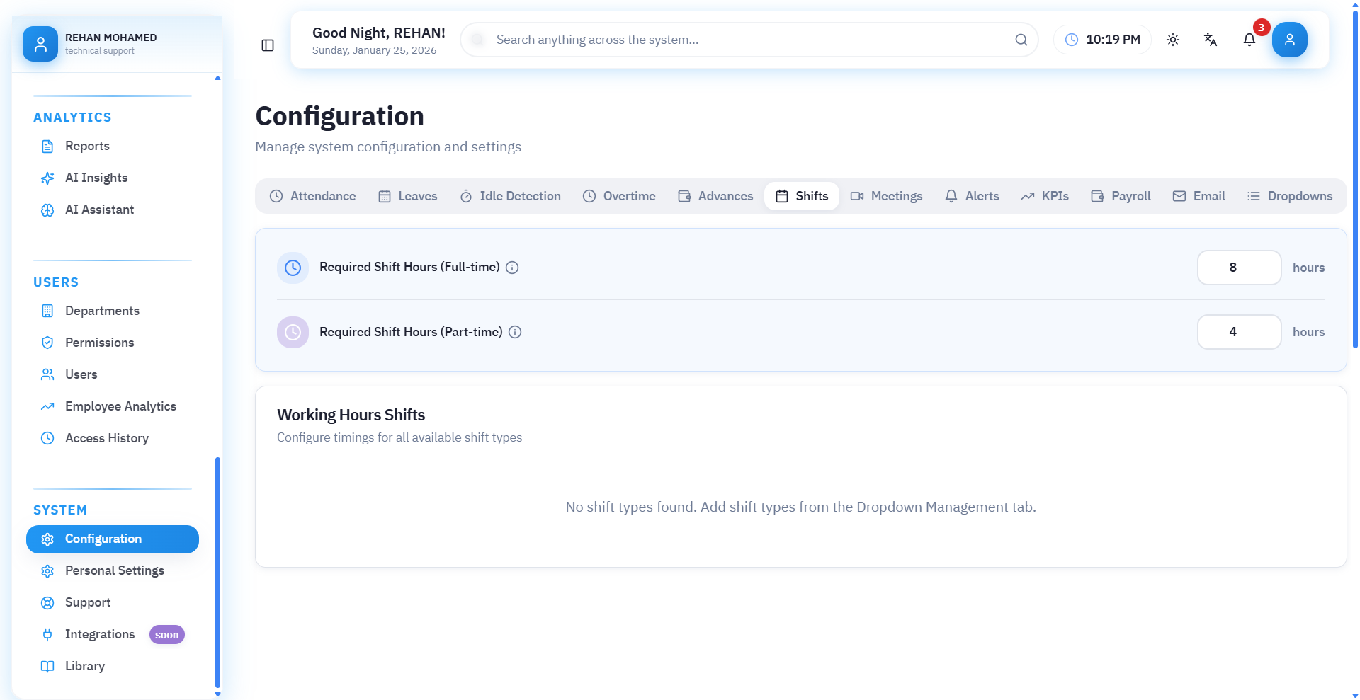Switch to the Attendance tab
Viewport: 1360px width, 700px height.
(x=312, y=196)
